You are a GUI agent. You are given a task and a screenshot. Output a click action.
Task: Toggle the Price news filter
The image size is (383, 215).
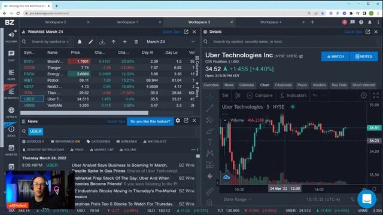pyautogui.click(x=77, y=150)
